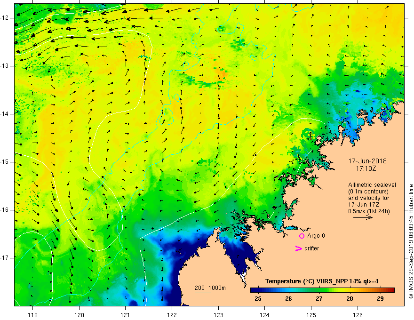Click the colorbar tick value 26
The width and height of the screenshot is (414, 320).
point(288,299)
